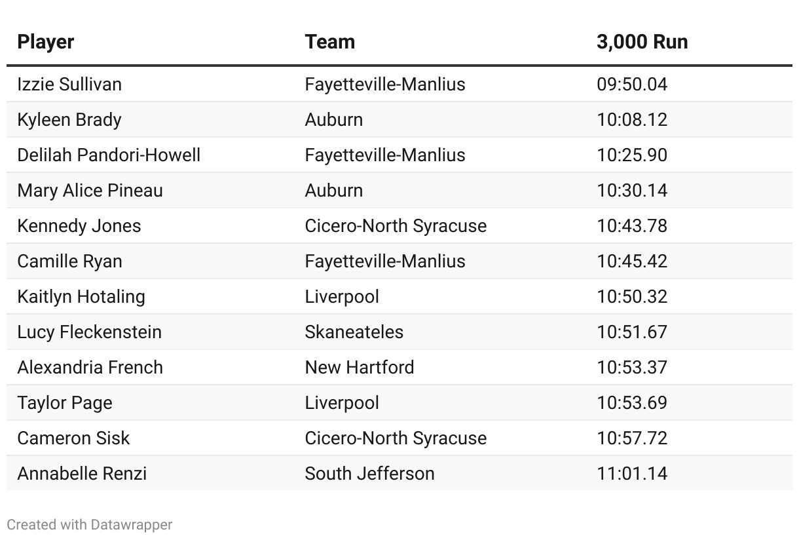Select the 09:50.04 run time

(632, 85)
